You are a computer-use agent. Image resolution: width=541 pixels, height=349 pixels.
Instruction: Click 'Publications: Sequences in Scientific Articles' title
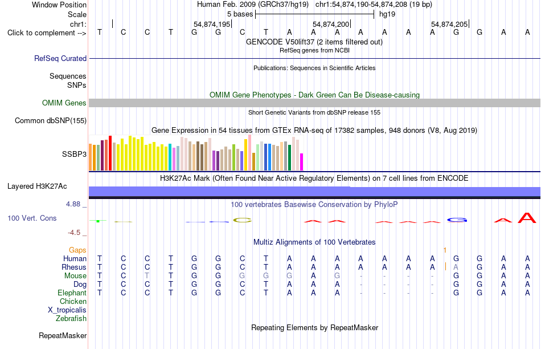point(314,68)
